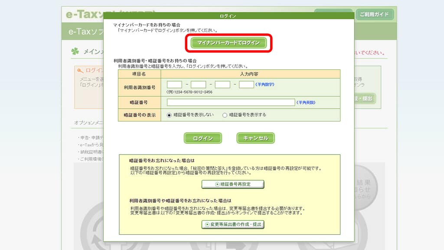Click the first 利用者識別番号 digit box
444x250 pixels.
click(174, 84)
